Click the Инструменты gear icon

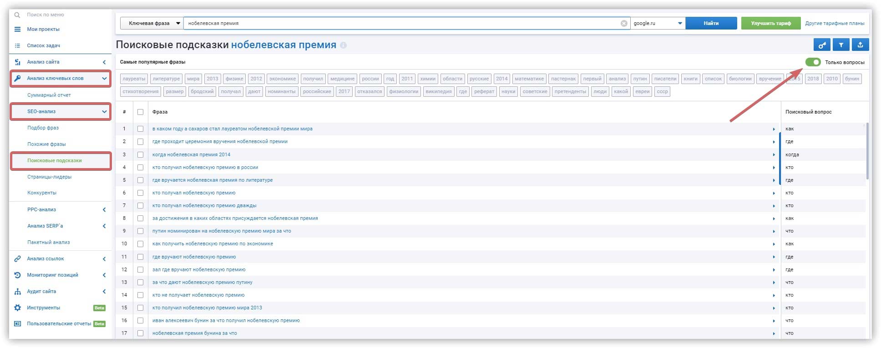[x=17, y=308]
